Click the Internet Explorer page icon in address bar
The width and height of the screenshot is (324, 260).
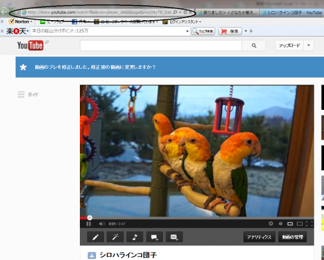[24, 12]
